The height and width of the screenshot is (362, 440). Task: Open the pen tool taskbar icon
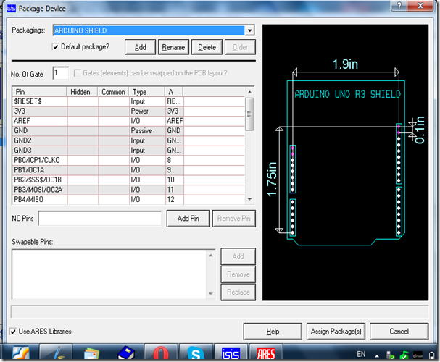click(57, 353)
